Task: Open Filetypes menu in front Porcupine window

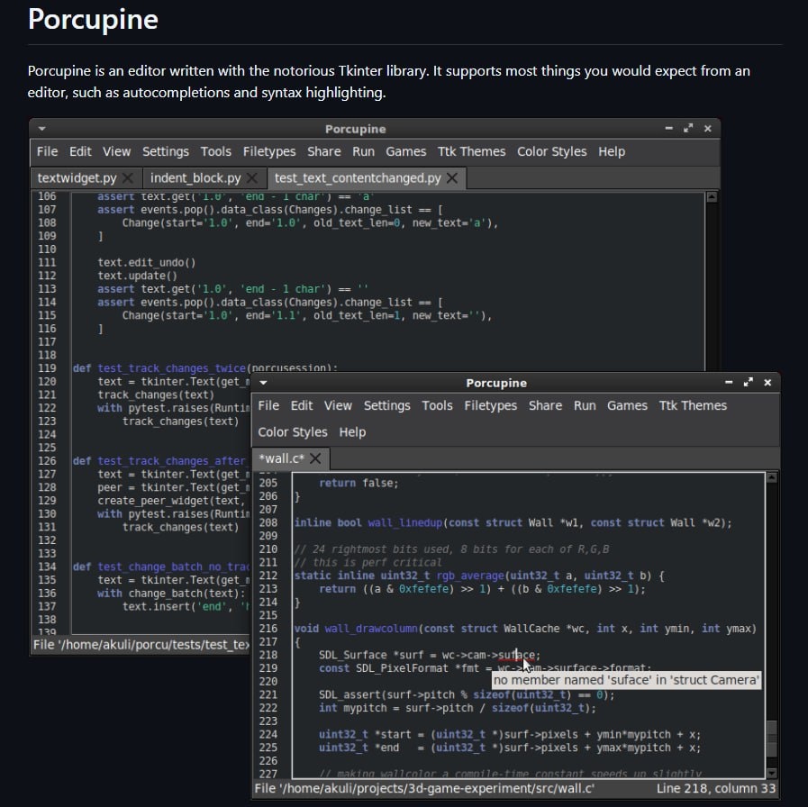Action: [x=491, y=405]
